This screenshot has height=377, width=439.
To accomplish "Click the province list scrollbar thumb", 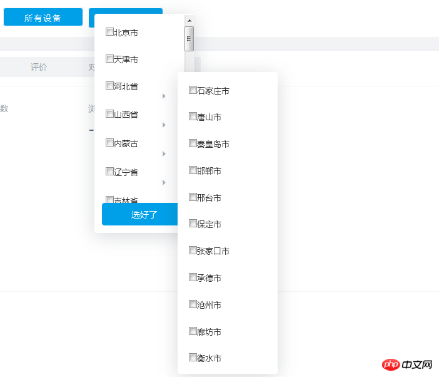I will 189,39.
